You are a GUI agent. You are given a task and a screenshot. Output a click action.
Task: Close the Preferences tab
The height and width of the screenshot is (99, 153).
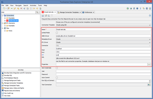93,12
